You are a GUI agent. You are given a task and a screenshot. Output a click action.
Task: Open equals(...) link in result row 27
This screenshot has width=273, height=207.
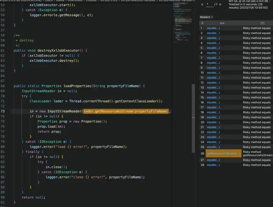[213, 160]
